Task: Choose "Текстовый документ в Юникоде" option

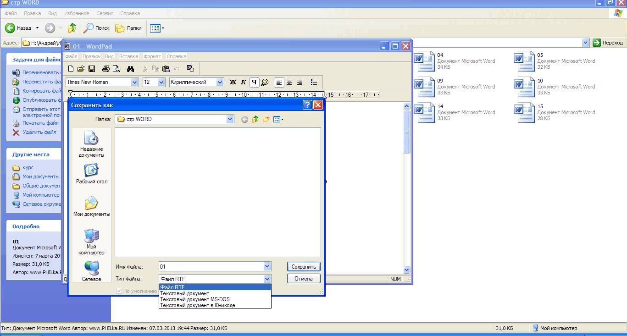Action: (198, 305)
